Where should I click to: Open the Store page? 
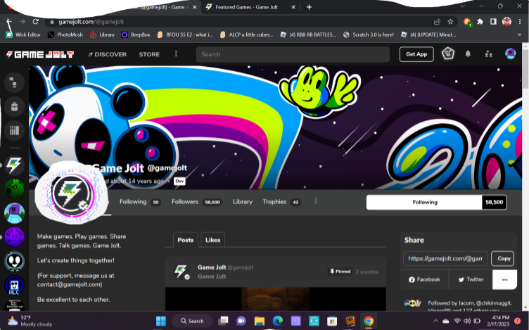click(149, 54)
